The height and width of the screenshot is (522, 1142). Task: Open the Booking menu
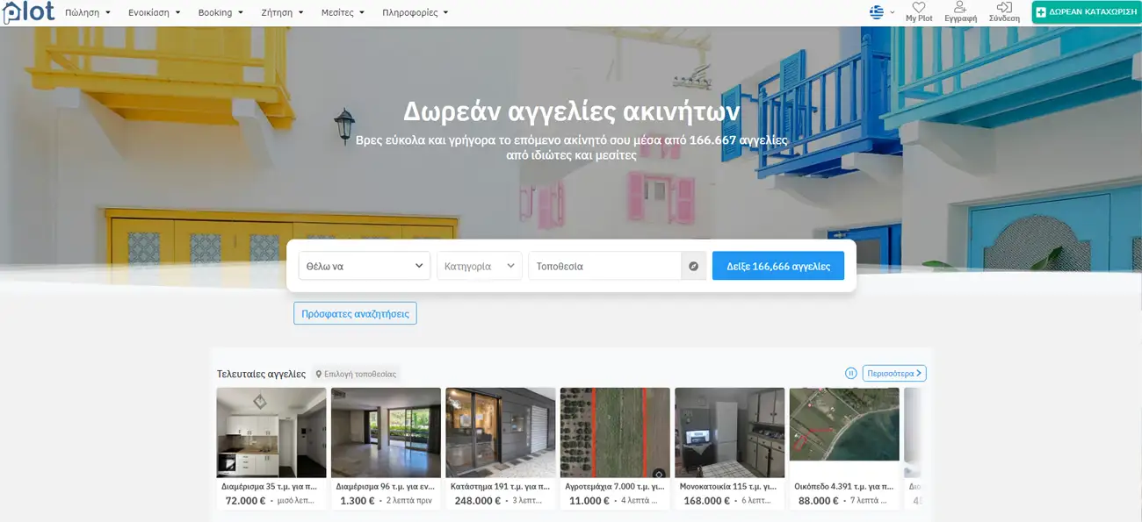pyautogui.click(x=217, y=12)
